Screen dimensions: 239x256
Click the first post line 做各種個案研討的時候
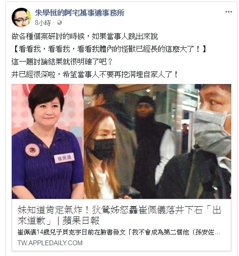84,37
